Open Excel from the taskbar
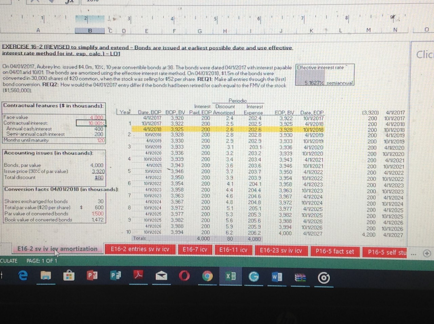 pyautogui.click(x=231, y=277)
